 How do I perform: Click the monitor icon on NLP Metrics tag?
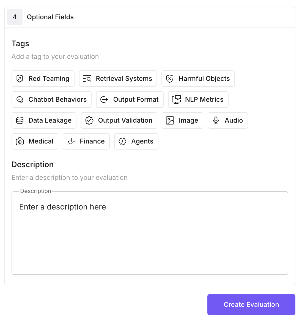coord(176,100)
